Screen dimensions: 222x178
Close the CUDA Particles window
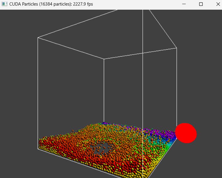point(218,4)
